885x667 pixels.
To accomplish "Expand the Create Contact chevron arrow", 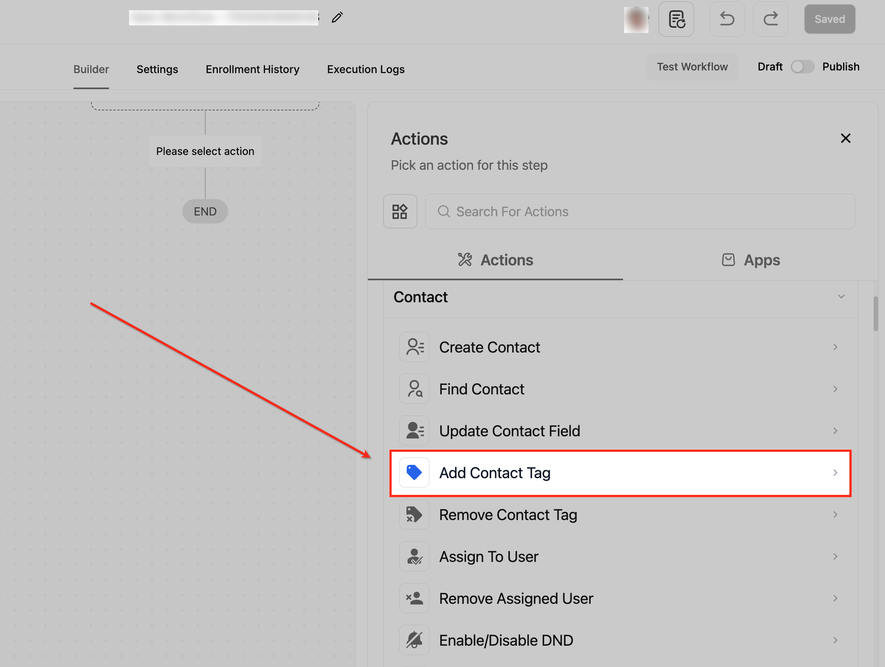I will [x=835, y=347].
